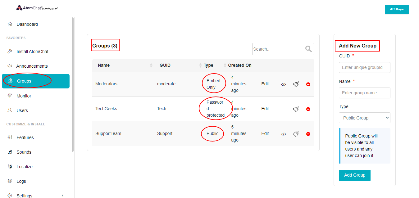Edit the SupportTeam group
The width and height of the screenshot is (419, 198).
(265, 133)
